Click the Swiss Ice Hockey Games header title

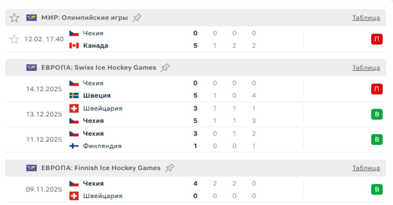click(98, 68)
